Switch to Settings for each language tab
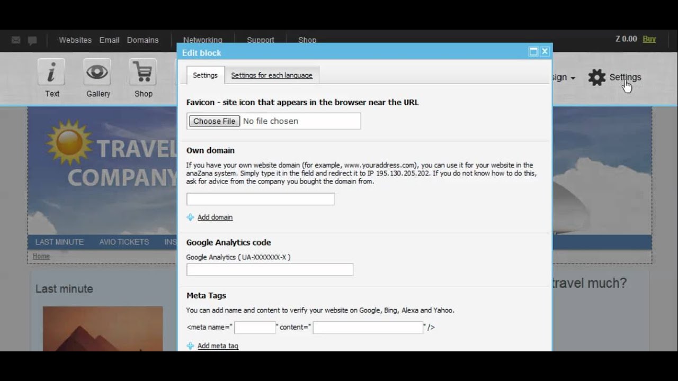This screenshot has width=678, height=381. coord(272,75)
